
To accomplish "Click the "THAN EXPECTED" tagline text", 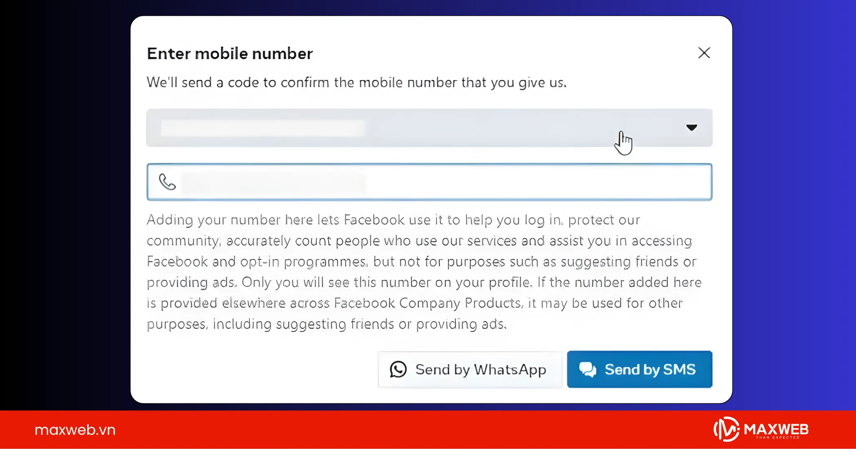I will tap(778, 438).
